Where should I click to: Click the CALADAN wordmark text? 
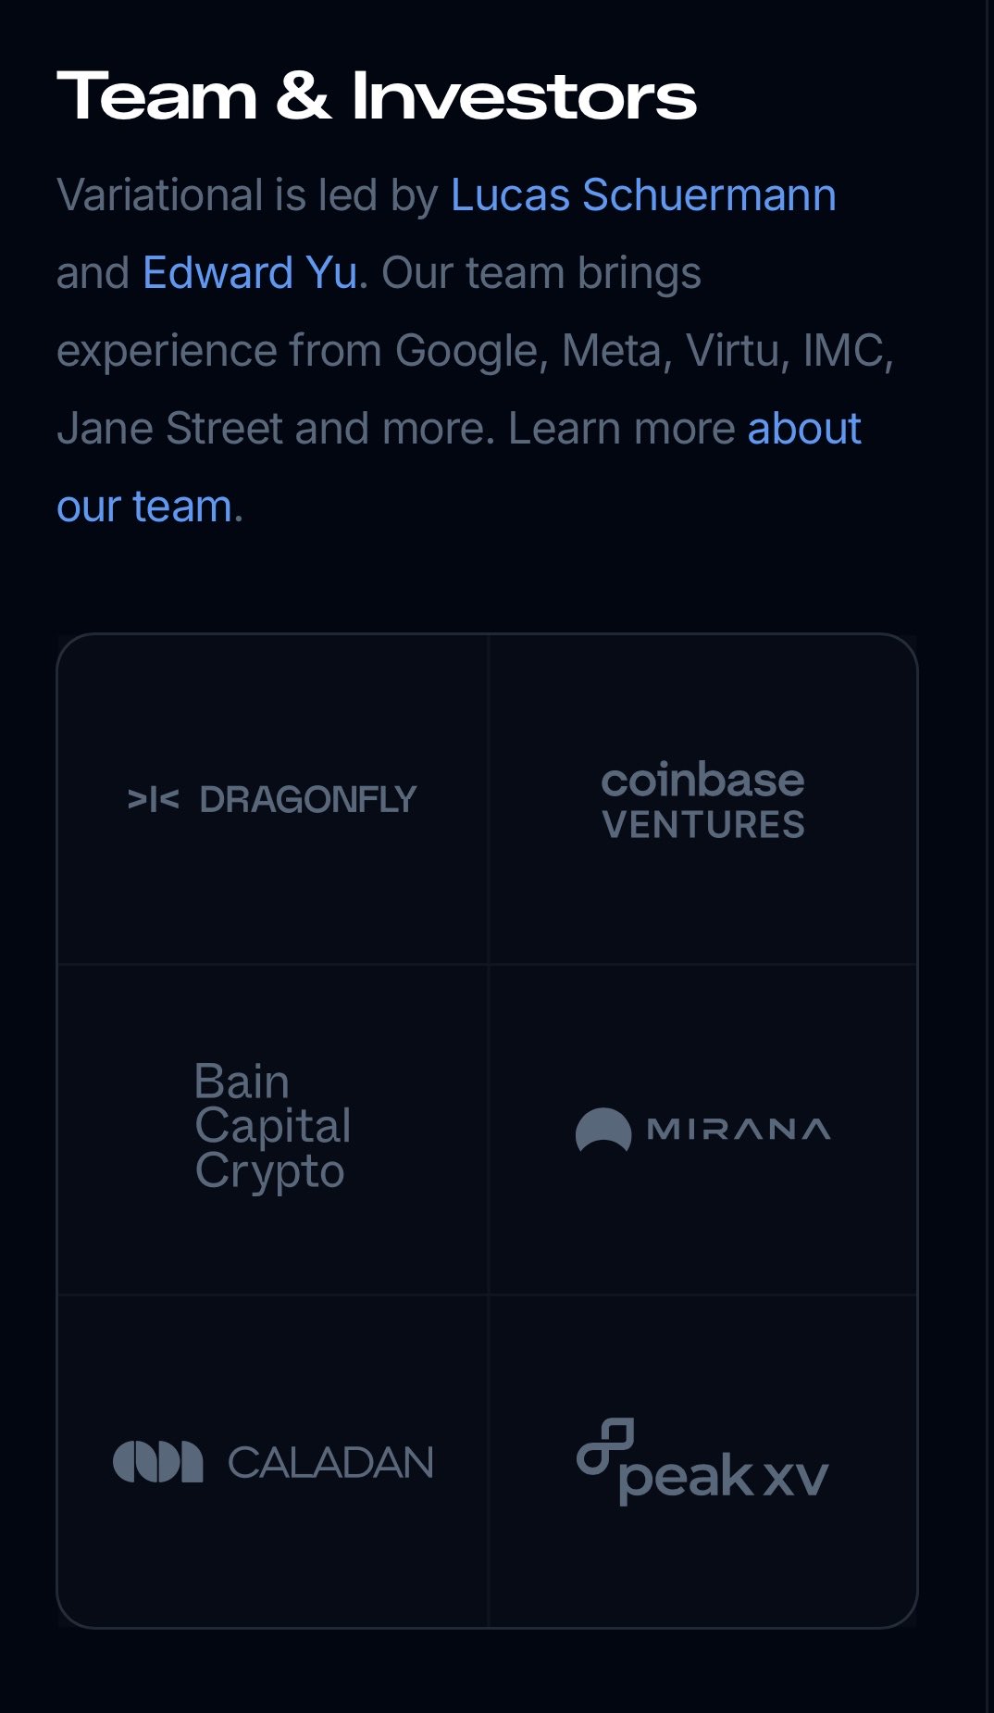coord(330,1463)
